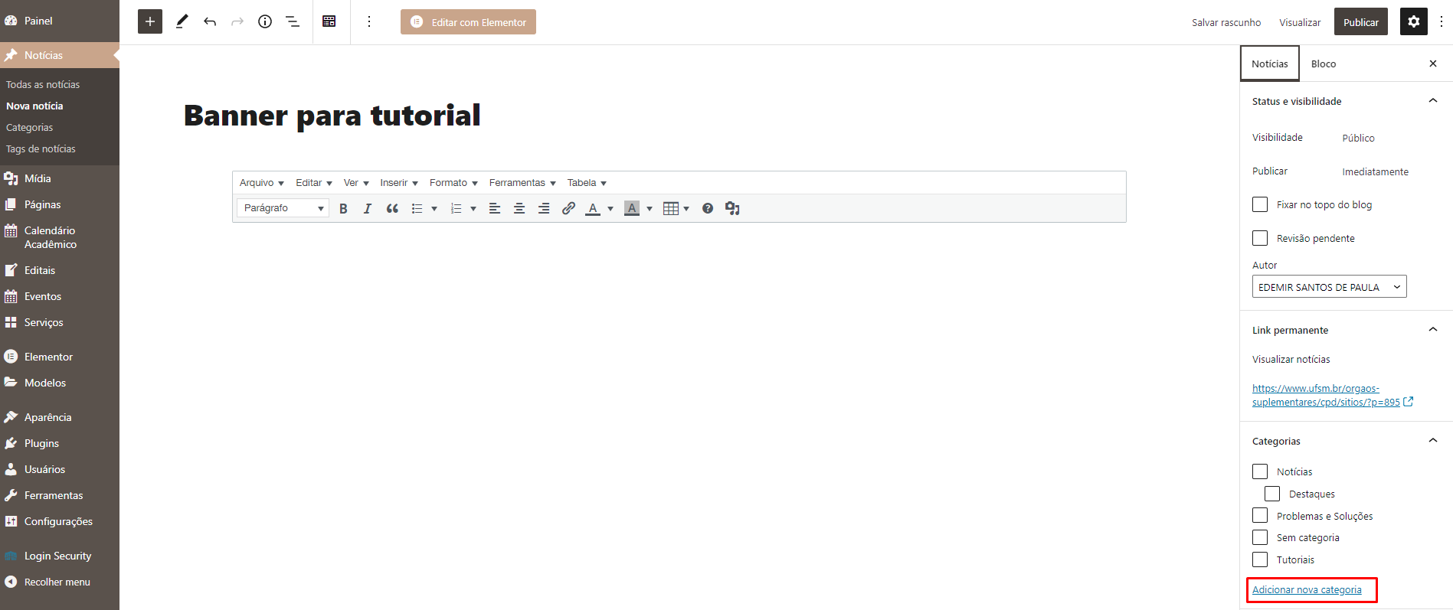
Task: Collapse the Categorias panel section
Action: [1433, 441]
